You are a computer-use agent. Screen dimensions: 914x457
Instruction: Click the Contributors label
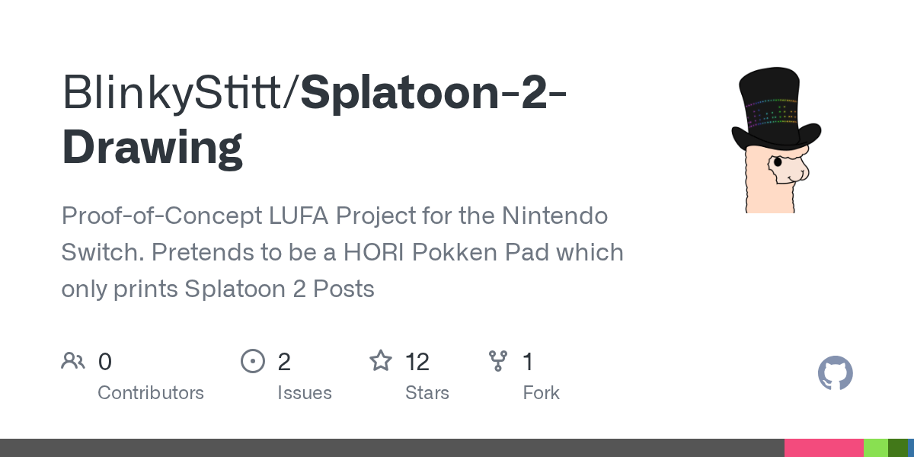pos(151,393)
